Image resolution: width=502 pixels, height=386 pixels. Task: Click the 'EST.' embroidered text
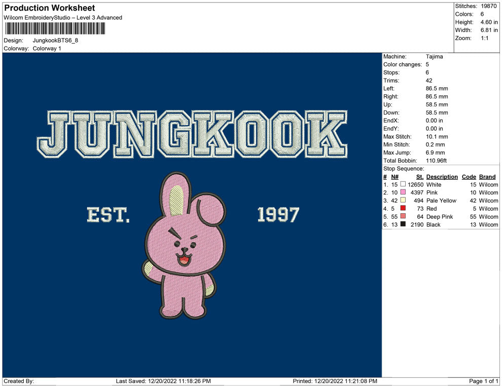[109, 215]
